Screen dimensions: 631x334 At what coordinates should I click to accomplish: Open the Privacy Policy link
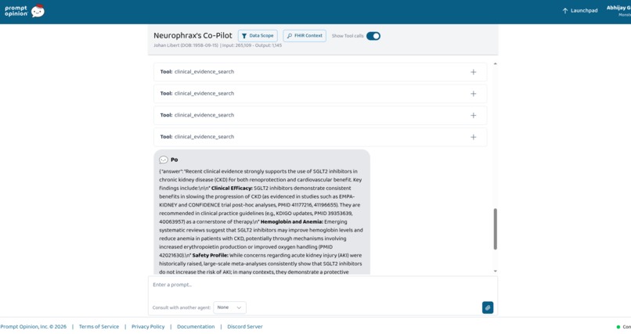click(x=148, y=327)
